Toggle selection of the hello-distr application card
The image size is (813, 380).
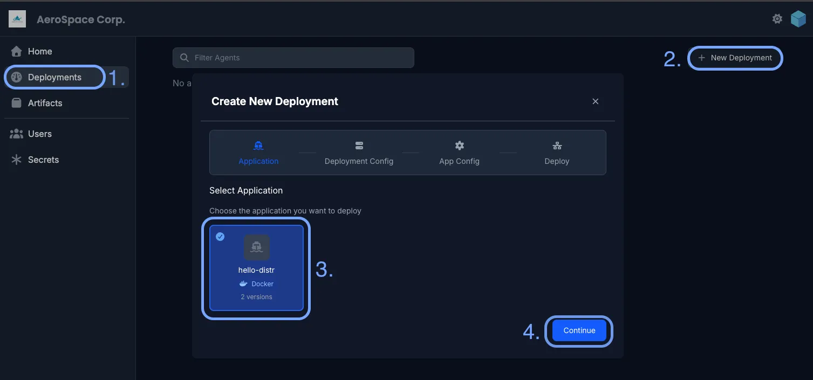pyautogui.click(x=256, y=268)
